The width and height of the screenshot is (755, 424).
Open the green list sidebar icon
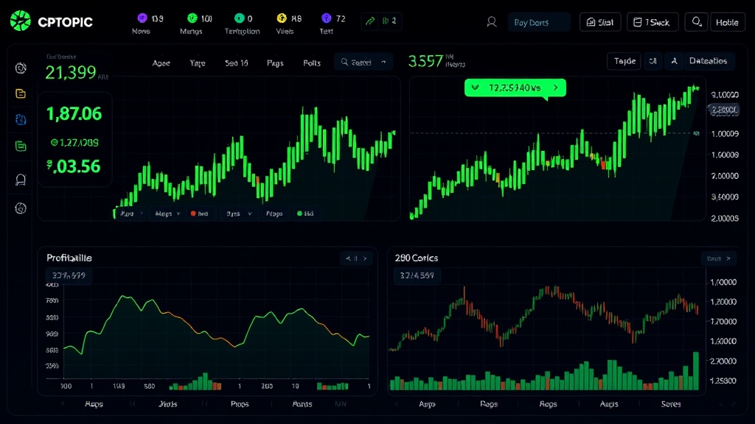[21, 146]
